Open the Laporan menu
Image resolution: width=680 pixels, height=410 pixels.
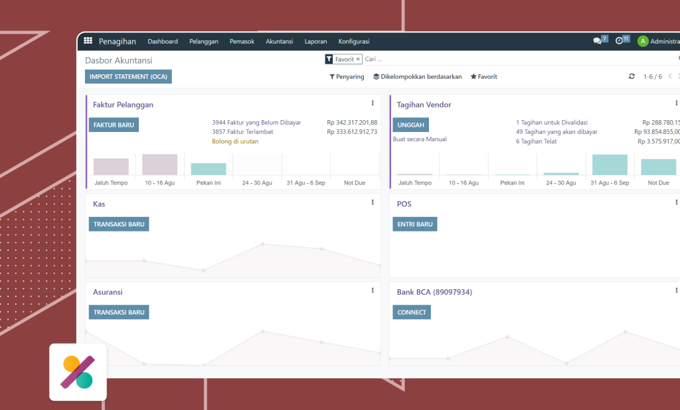coord(315,41)
